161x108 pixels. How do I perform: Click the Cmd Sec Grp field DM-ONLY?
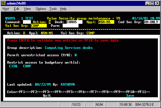(x=152, y=22)
